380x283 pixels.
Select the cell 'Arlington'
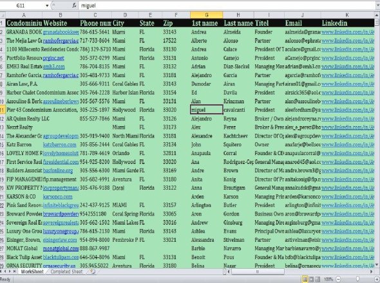[x=207, y=205]
